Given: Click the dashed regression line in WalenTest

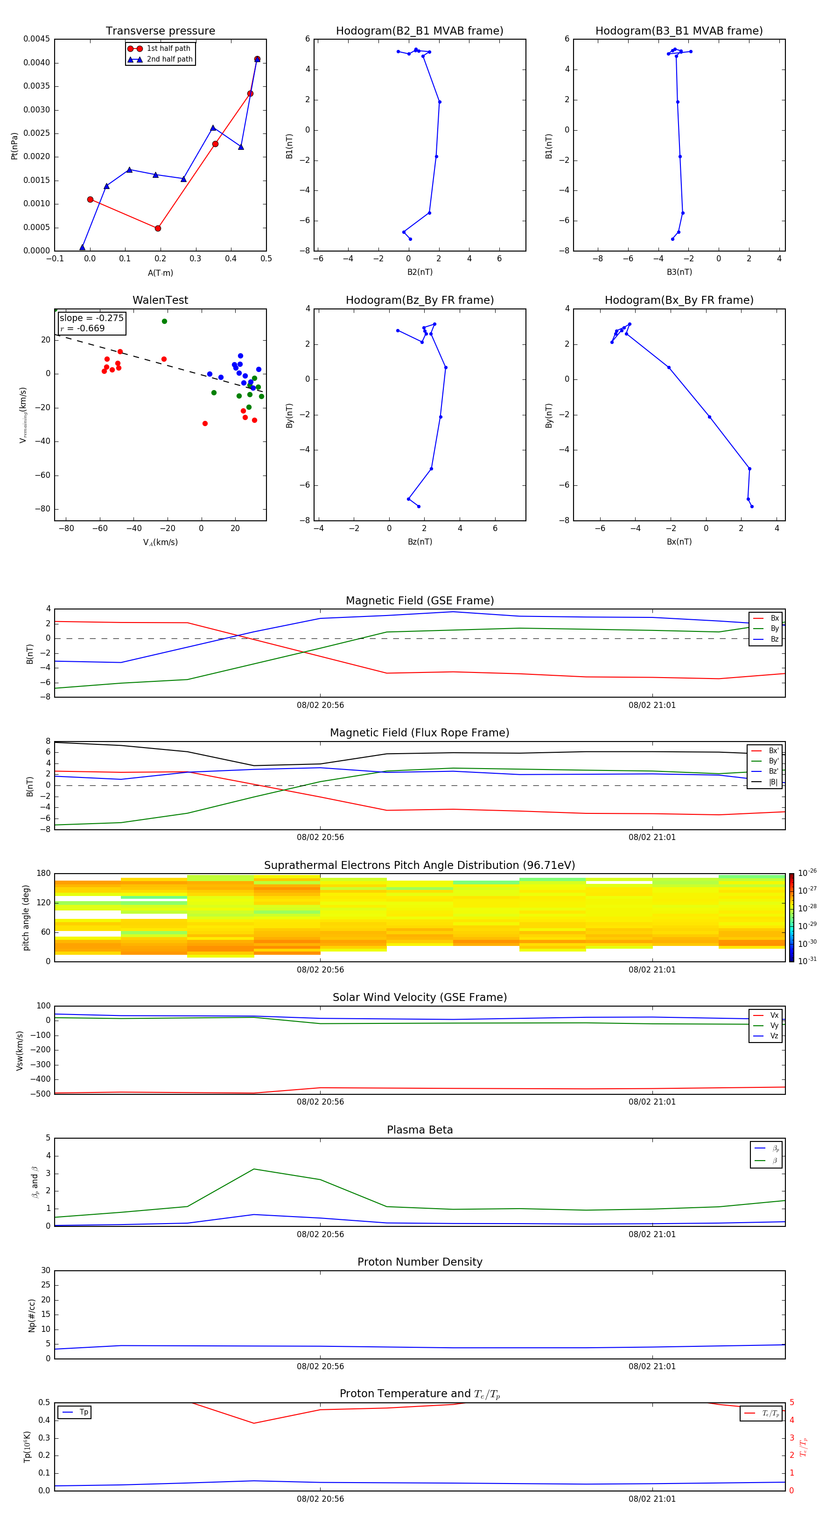Looking at the screenshot, I should (x=159, y=364).
